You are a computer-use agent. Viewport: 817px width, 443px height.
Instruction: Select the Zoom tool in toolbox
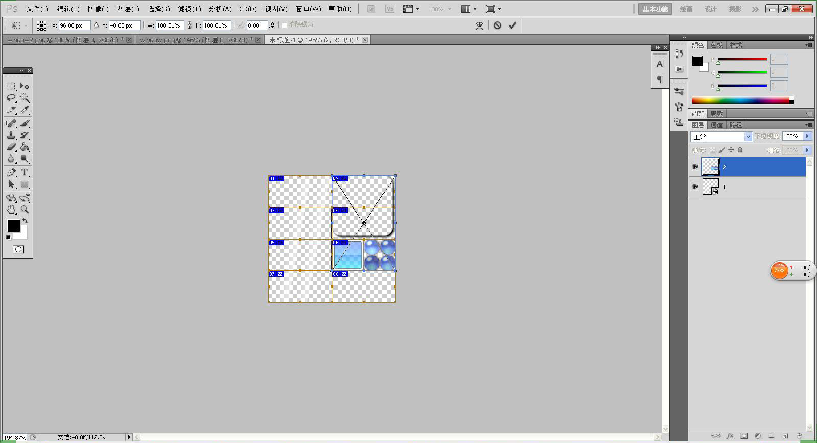tap(25, 210)
